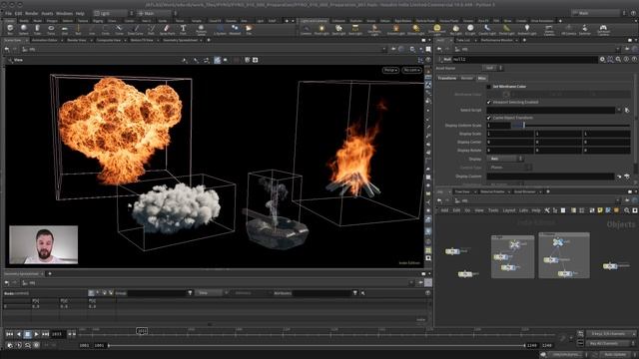This screenshot has height=359, width=639.
Task: Enable Set Wireframe Color checkbox
Action: click(x=488, y=87)
